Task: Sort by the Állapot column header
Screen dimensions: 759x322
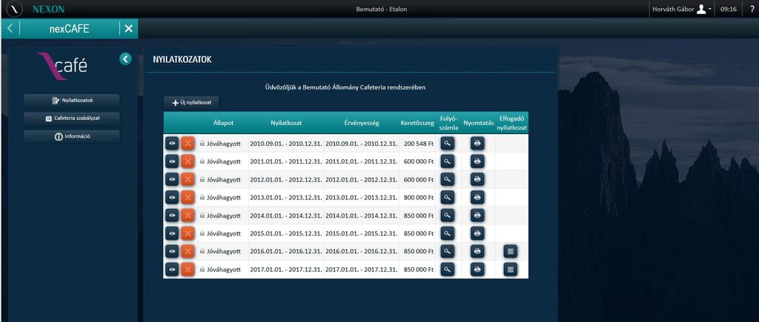Action: pos(223,123)
